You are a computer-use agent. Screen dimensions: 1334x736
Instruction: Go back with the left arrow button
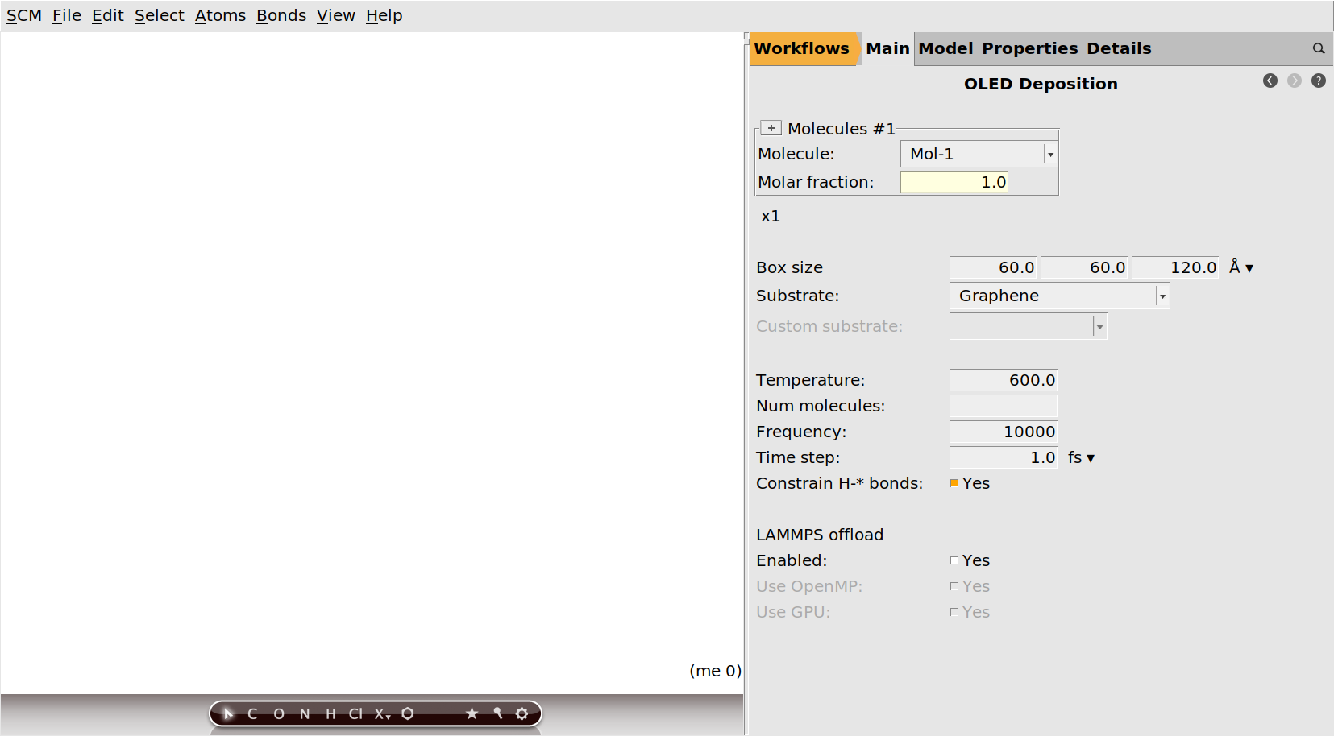1270,81
